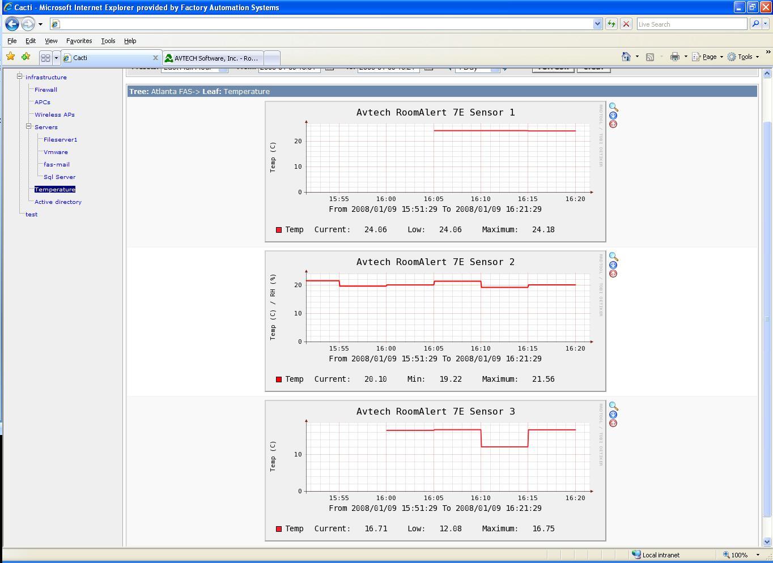Open Favorites Center star icon
This screenshot has width=773, height=563.
pos(10,56)
